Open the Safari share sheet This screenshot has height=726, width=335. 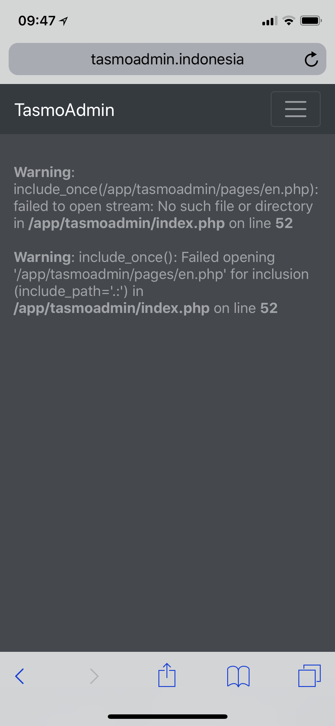coord(167,676)
